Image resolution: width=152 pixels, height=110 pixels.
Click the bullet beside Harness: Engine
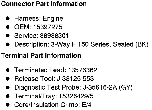coord(8,18)
